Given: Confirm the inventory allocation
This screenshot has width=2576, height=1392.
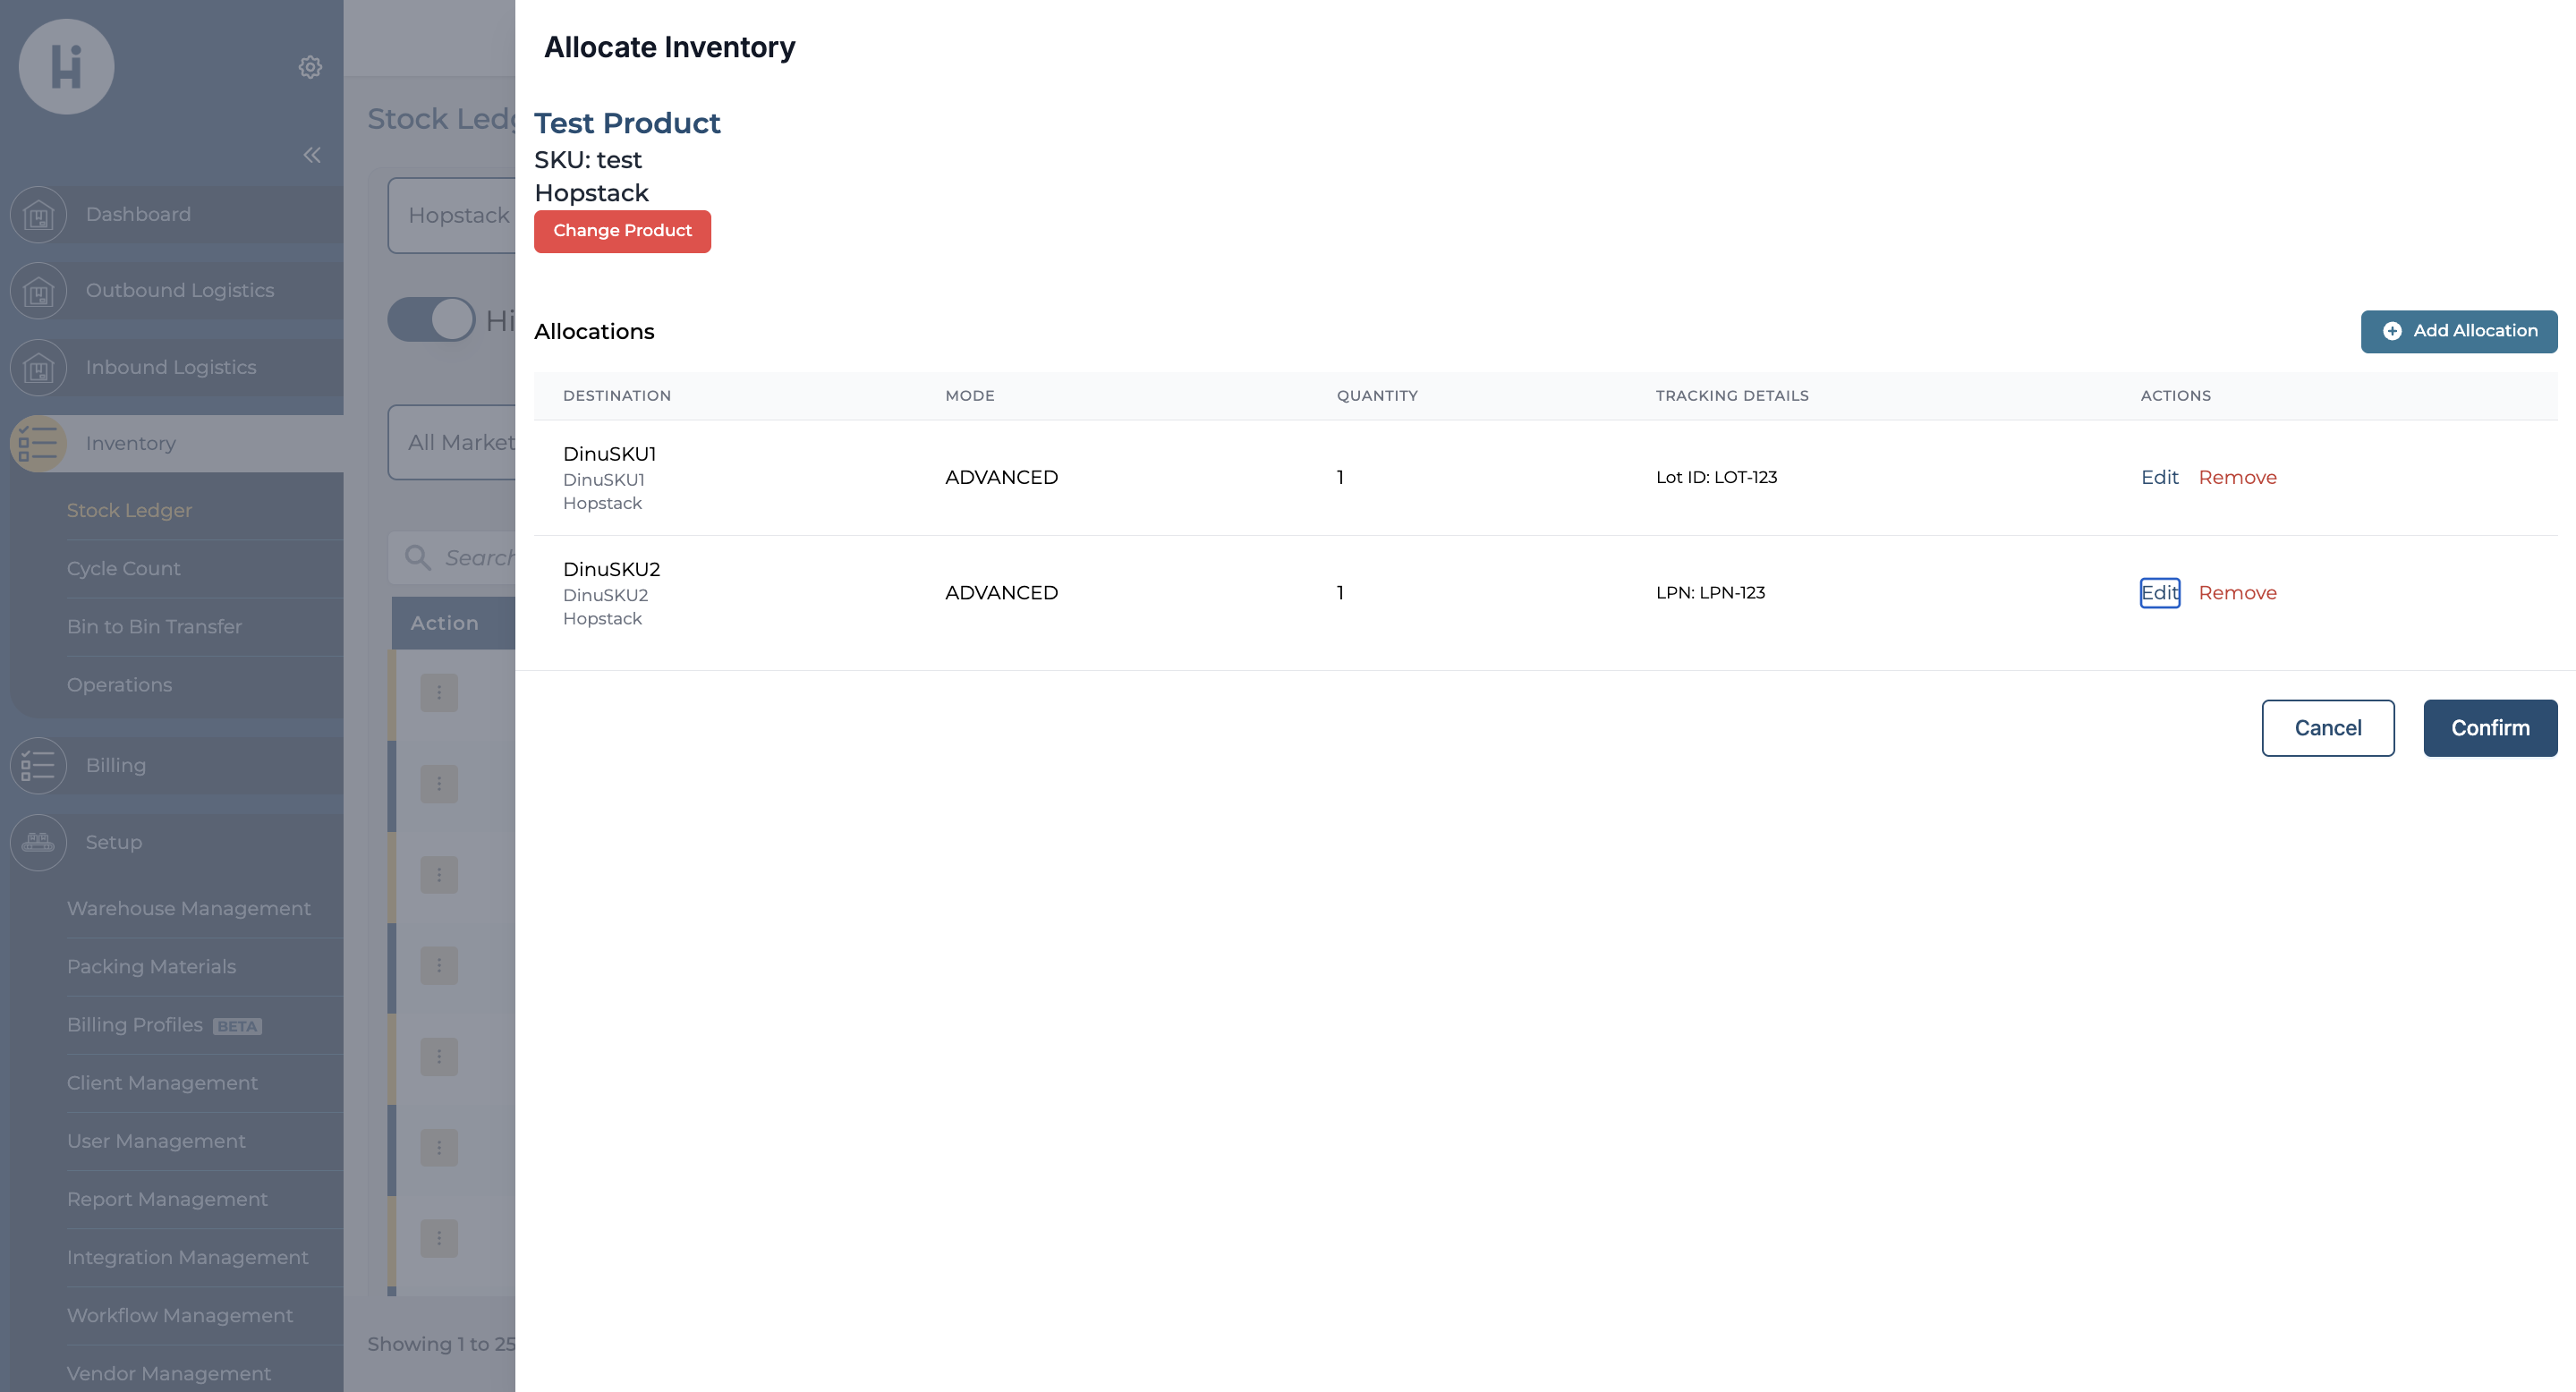Looking at the screenshot, I should 2489,728.
